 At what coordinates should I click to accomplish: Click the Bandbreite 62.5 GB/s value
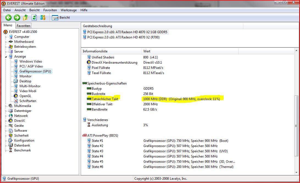[x=150, y=109]
